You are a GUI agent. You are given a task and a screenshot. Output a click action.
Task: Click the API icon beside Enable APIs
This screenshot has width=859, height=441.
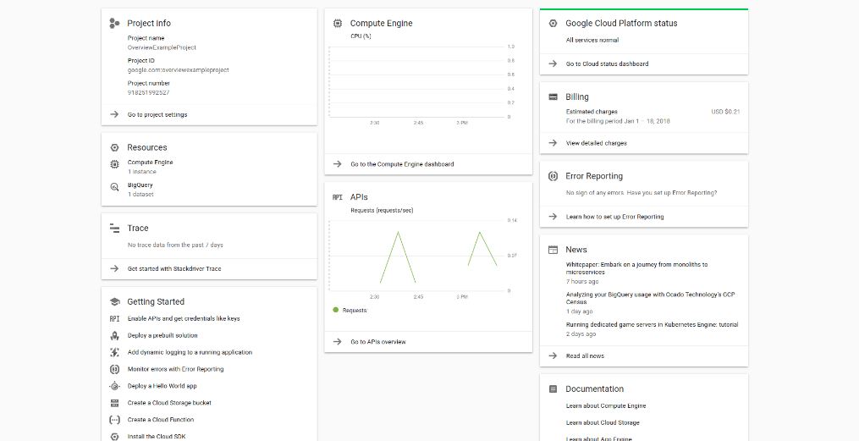point(114,318)
